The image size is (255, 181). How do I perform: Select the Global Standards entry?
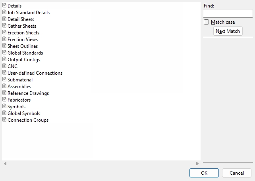25,53
